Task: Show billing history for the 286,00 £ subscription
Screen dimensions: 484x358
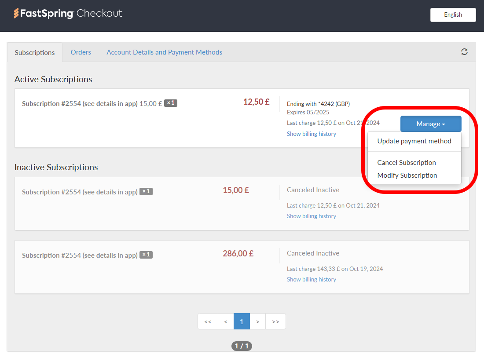Action: [x=311, y=279]
